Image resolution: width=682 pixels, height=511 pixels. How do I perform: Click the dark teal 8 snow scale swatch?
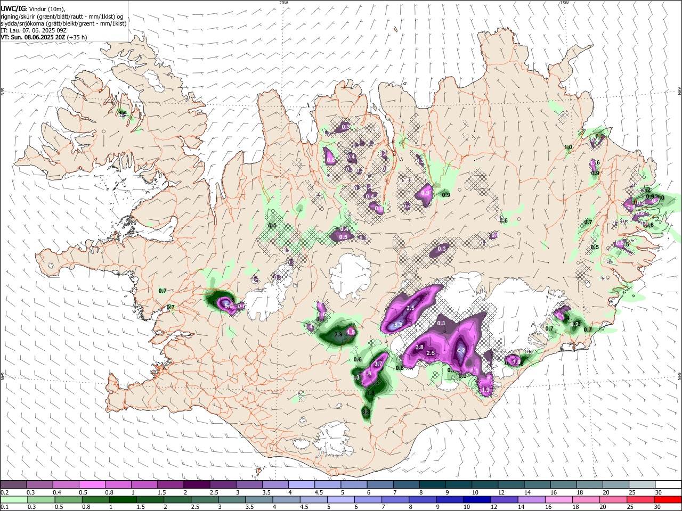click(x=432, y=484)
